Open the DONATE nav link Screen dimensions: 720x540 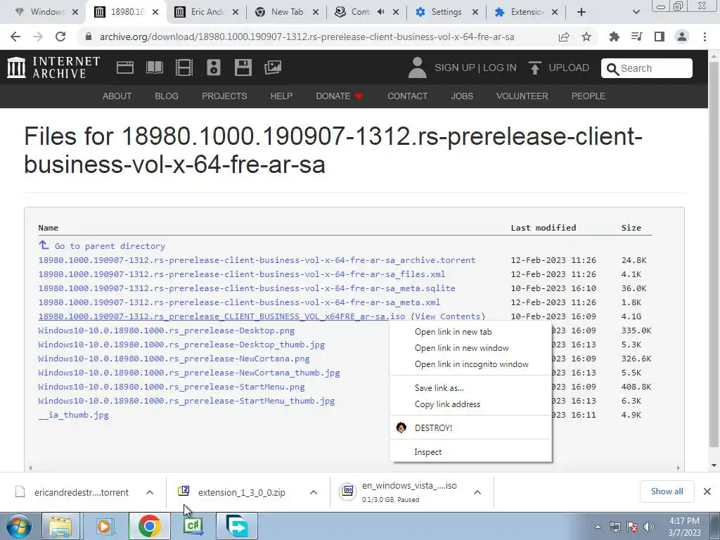pos(339,96)
